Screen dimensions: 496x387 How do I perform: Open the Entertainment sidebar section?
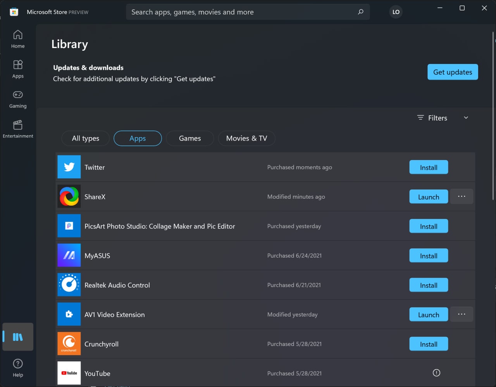18,129
